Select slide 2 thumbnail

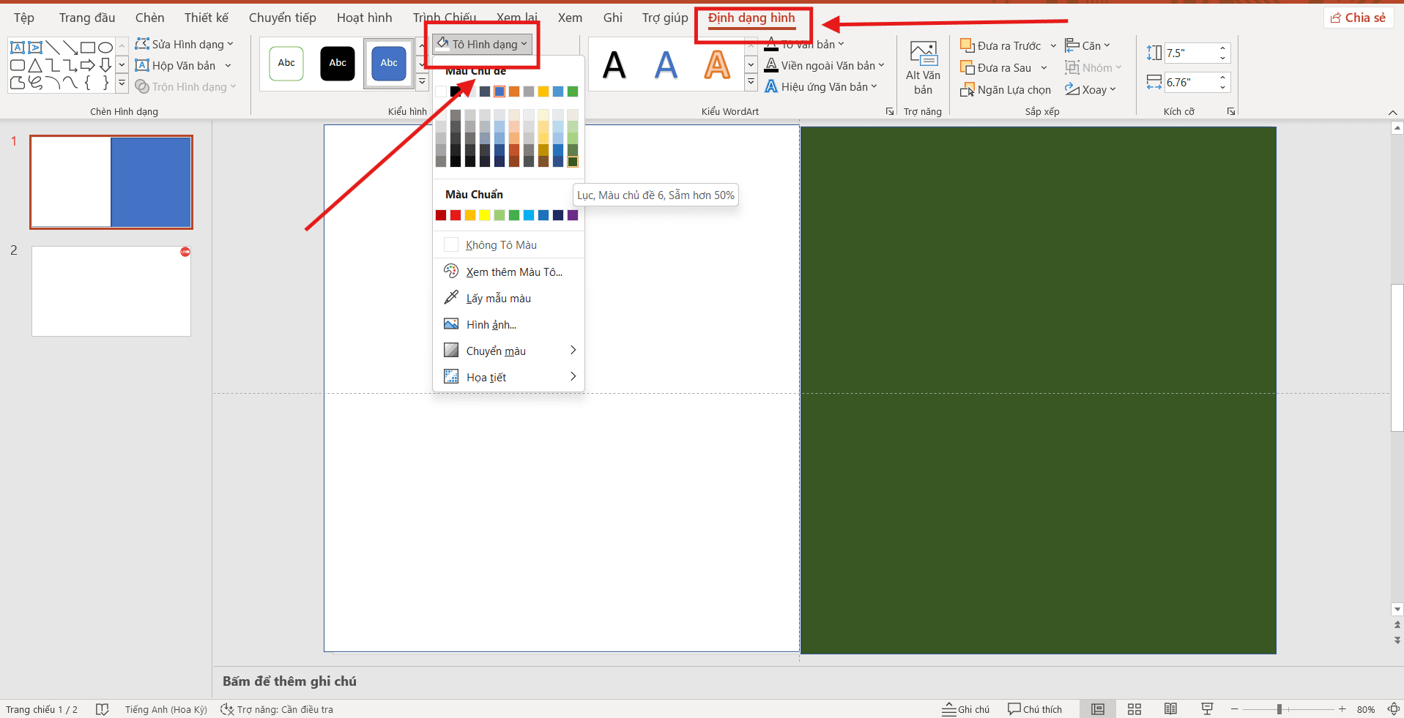111,291
